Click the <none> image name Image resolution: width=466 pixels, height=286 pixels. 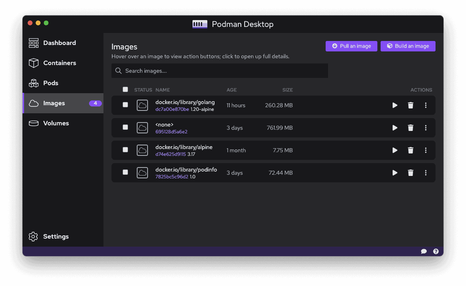(x=164, y=125)
